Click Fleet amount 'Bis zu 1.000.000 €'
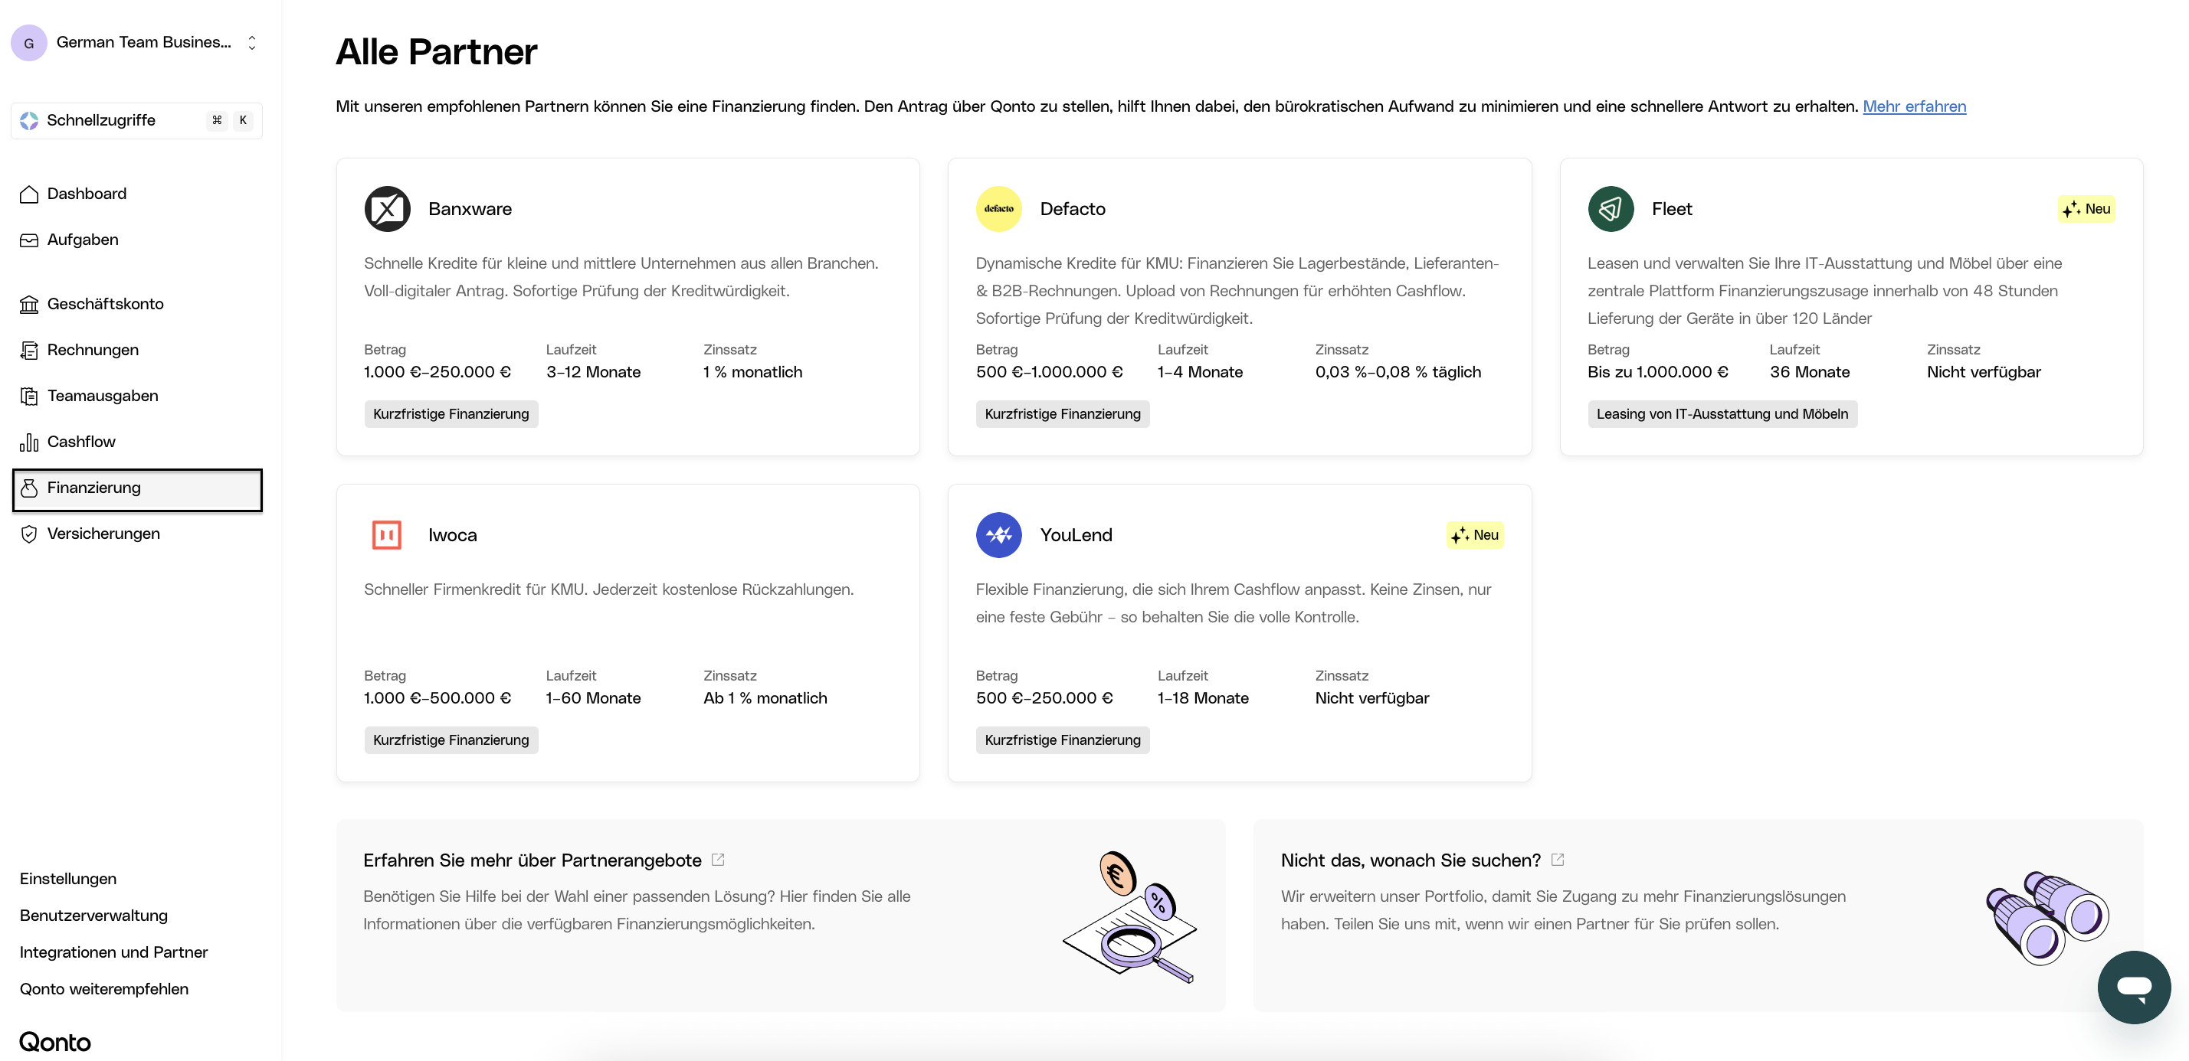 pyautogui.click(x=1657, y=372)
